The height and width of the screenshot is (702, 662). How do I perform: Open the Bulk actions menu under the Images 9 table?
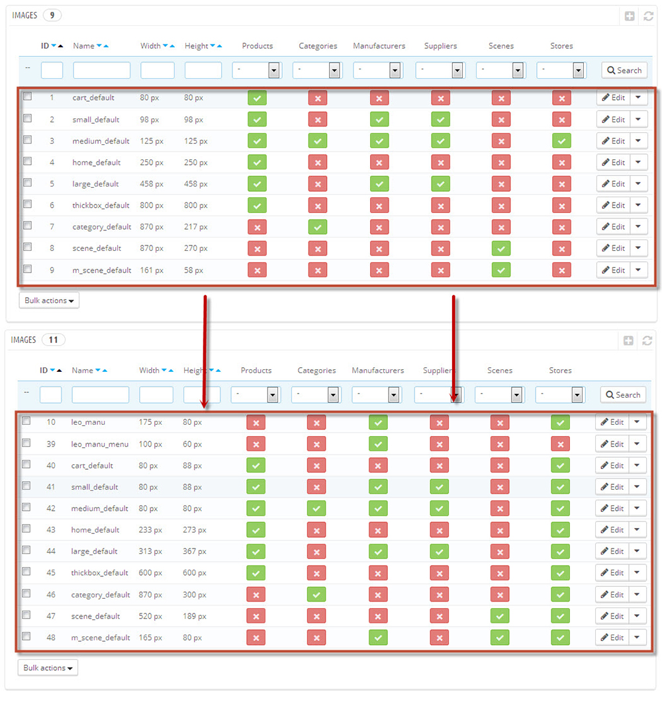click(x=49, y=300)
